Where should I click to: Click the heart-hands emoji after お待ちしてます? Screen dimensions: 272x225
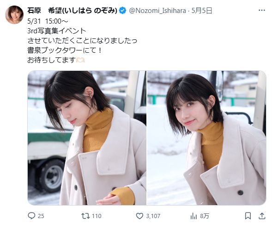[80, 60]
